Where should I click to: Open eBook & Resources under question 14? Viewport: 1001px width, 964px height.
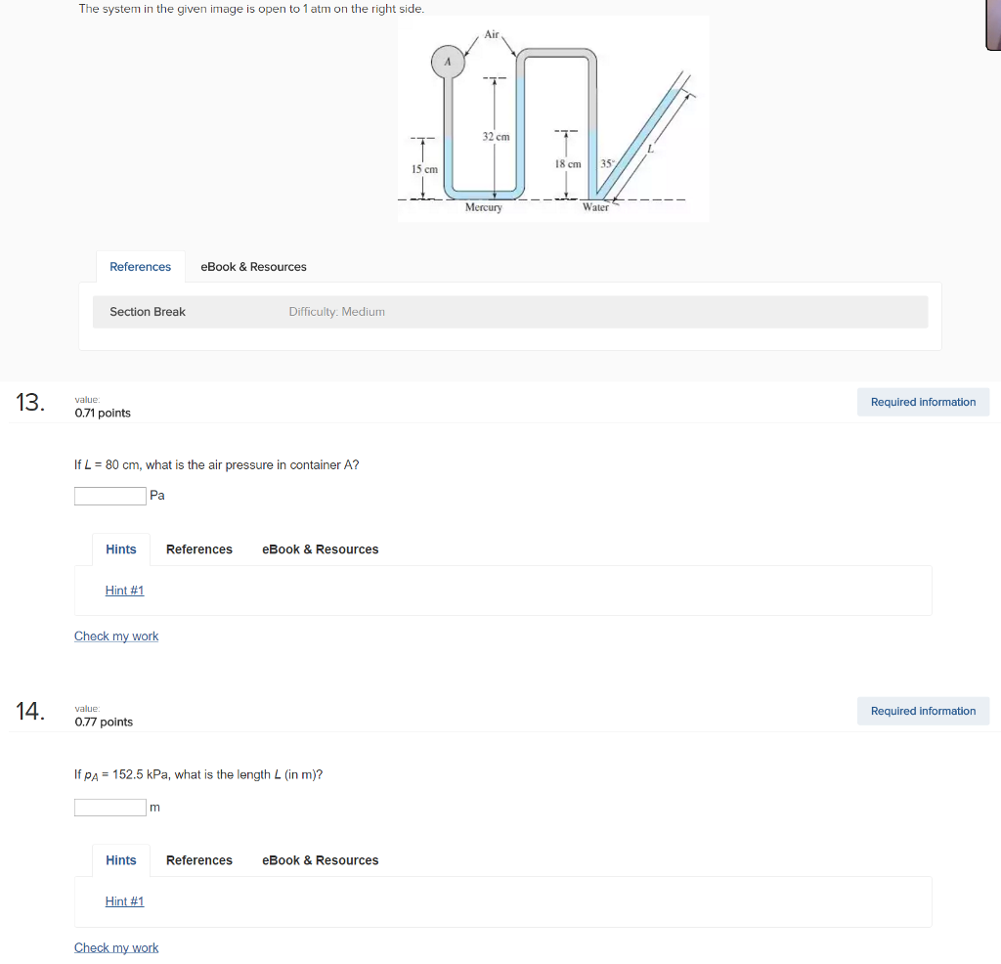[320, 860]
